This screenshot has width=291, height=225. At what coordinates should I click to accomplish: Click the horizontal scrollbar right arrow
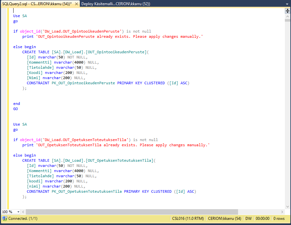pyautogui.click(x=282, y=212)
